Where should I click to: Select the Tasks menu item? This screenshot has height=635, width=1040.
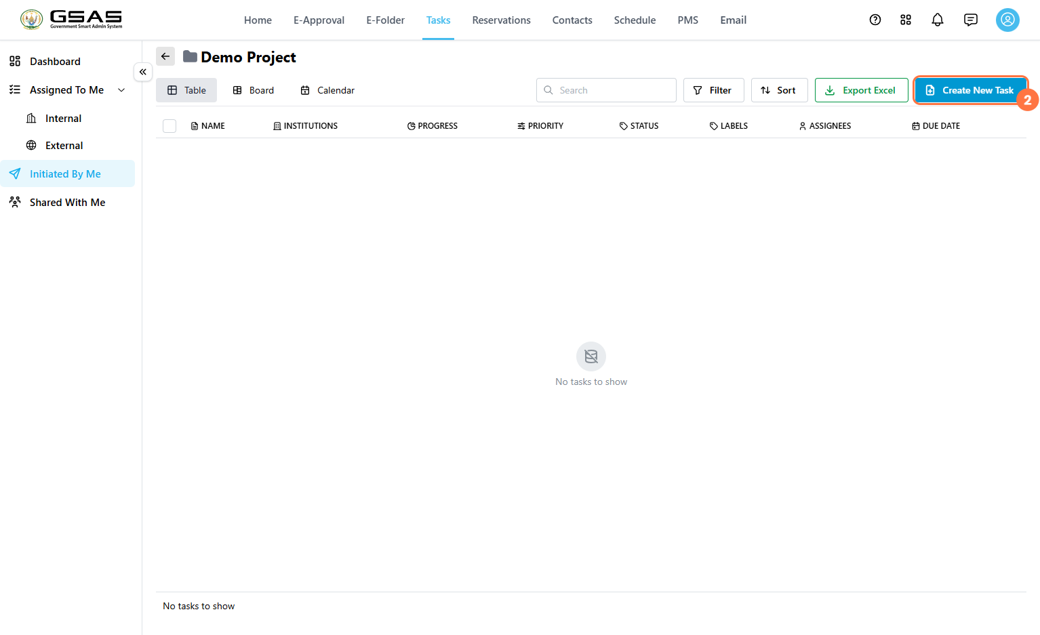click(438, 20)
